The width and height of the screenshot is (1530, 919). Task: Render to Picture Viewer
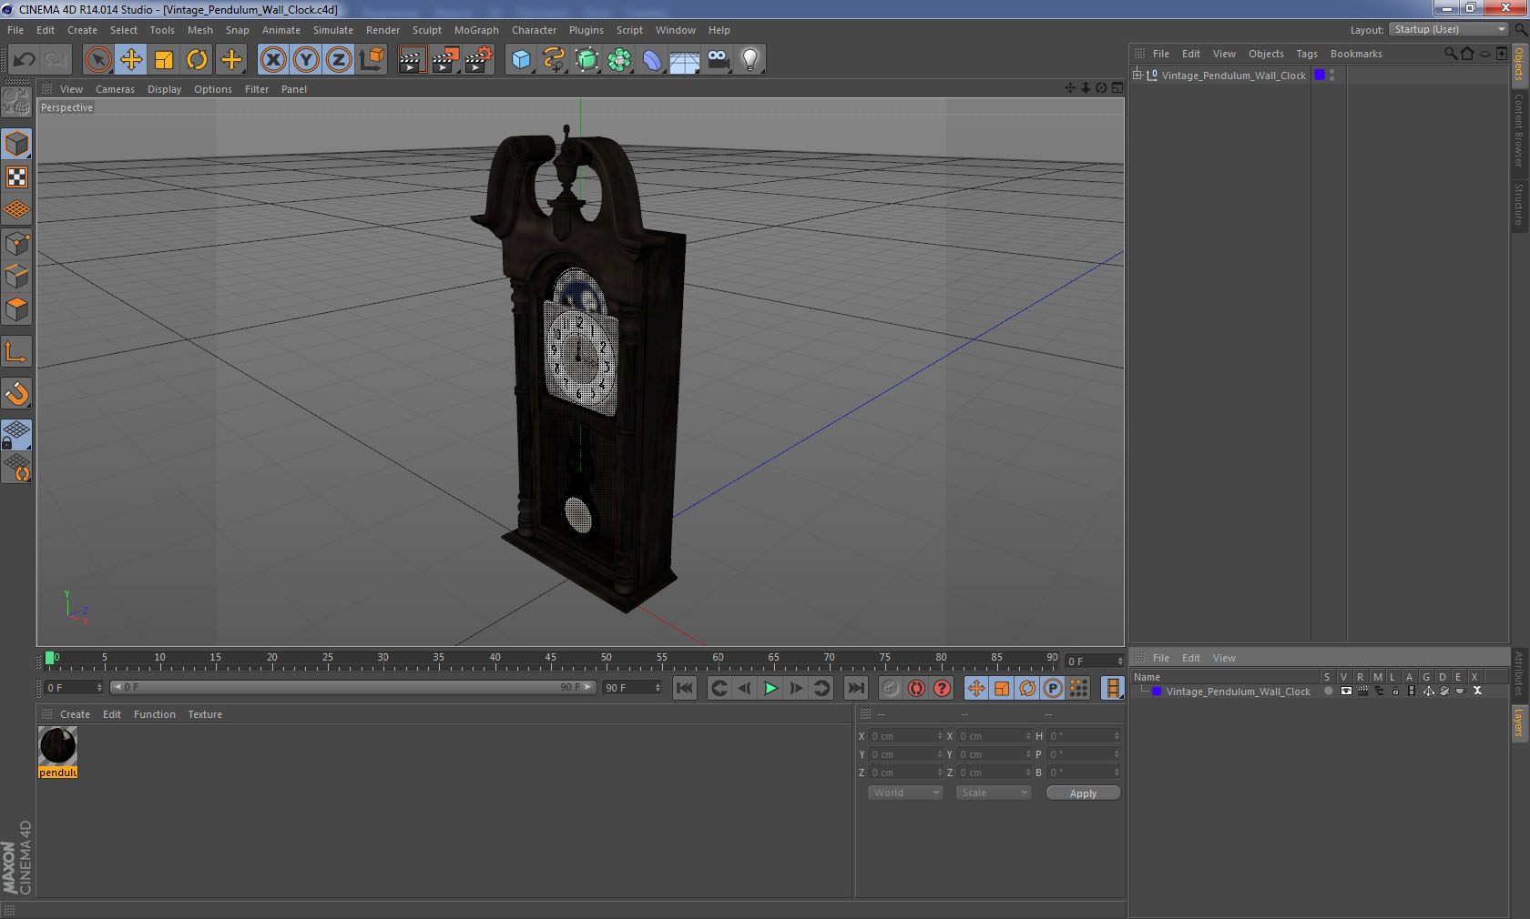pyautogui.click(x=444, y=60)
